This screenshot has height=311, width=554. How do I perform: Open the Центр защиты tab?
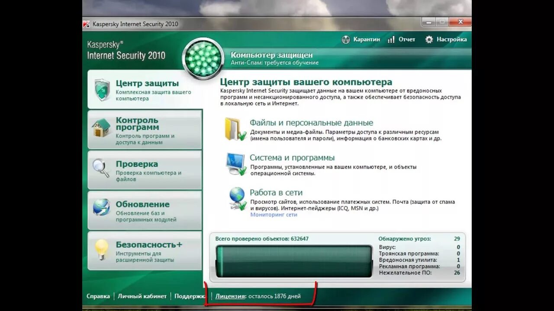click(145, 89)
